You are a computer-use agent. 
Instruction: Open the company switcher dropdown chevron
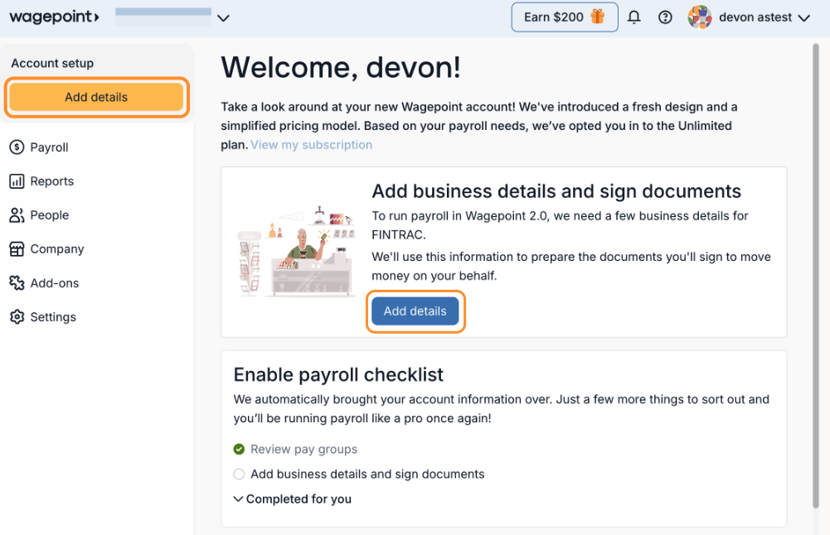pos(223,18)
